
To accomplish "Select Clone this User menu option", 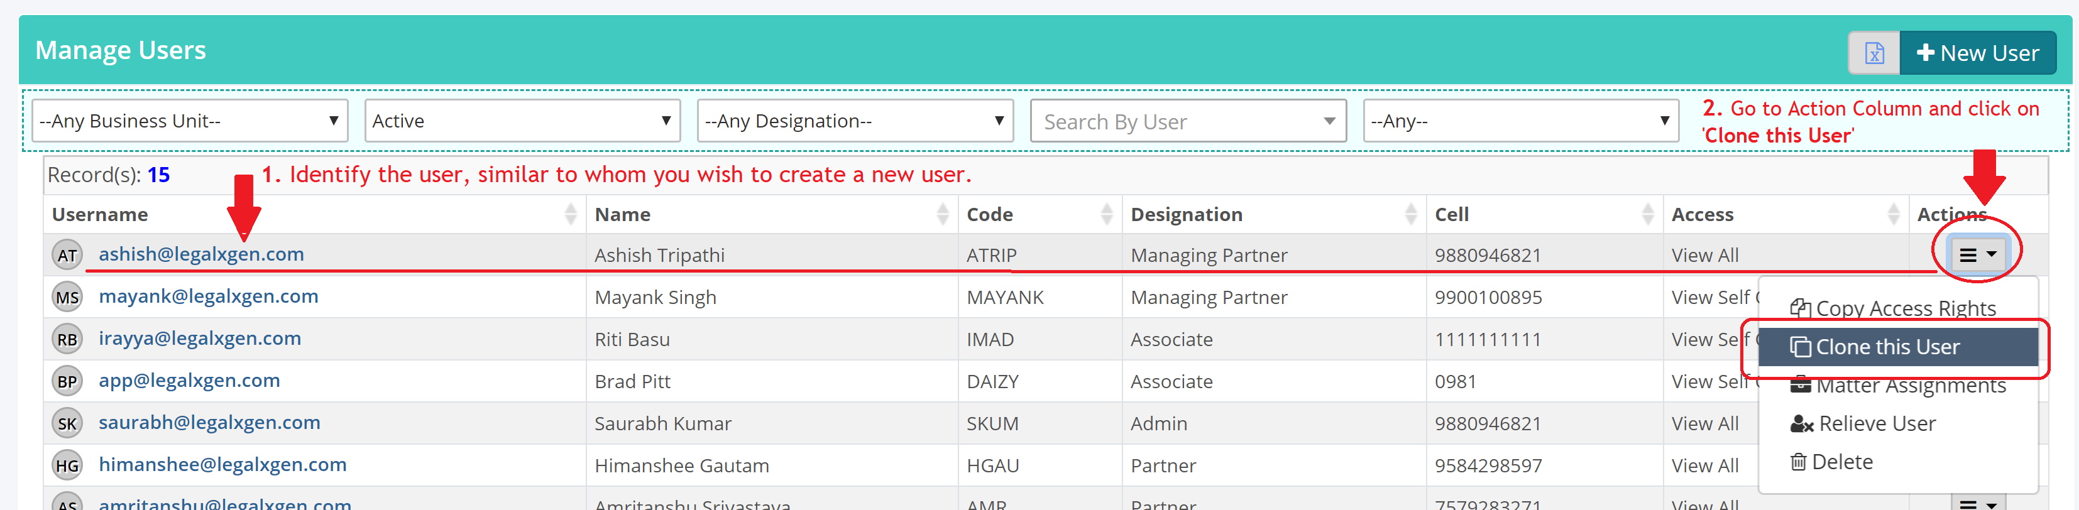I will point(1887,347).
